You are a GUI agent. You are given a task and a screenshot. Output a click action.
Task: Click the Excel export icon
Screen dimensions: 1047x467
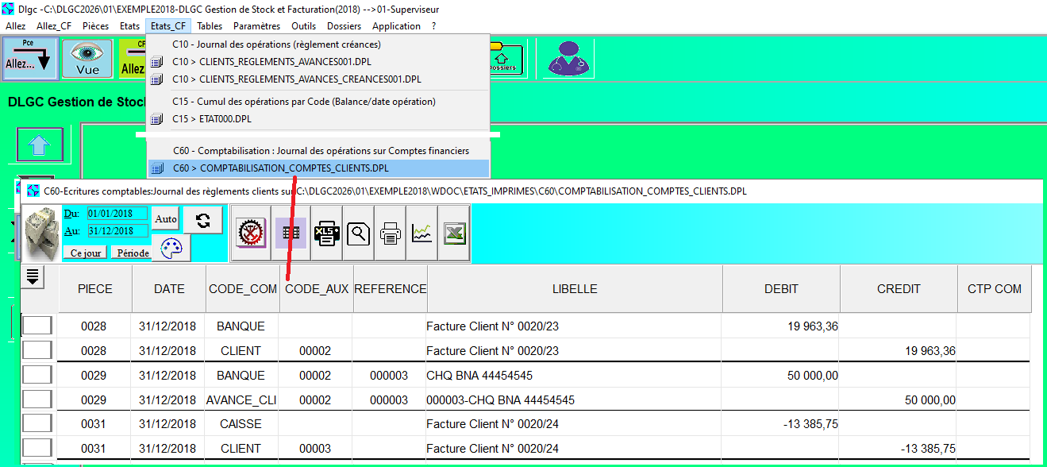(454, 233)
